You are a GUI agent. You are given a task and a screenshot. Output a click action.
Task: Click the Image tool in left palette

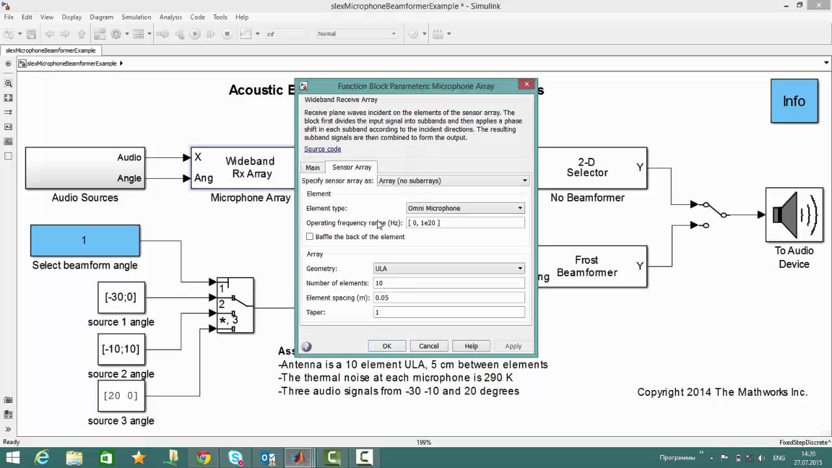tap(8, 142)
